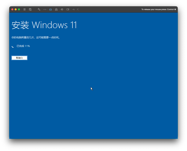The height and width of the screenshot is (151, 187).
Task: Click the network adapter arrows icon
Action: point(45,9)
